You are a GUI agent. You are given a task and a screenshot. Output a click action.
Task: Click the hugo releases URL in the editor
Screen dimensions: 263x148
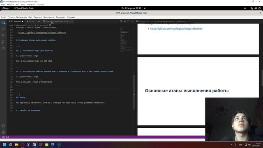tap(42, 32)
